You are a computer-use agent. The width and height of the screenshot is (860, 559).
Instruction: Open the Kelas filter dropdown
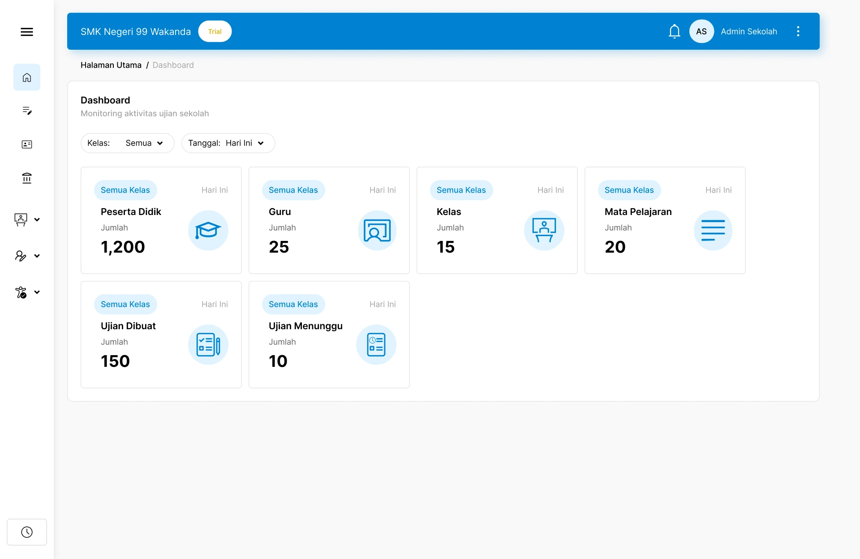click(x=128, y=143)
